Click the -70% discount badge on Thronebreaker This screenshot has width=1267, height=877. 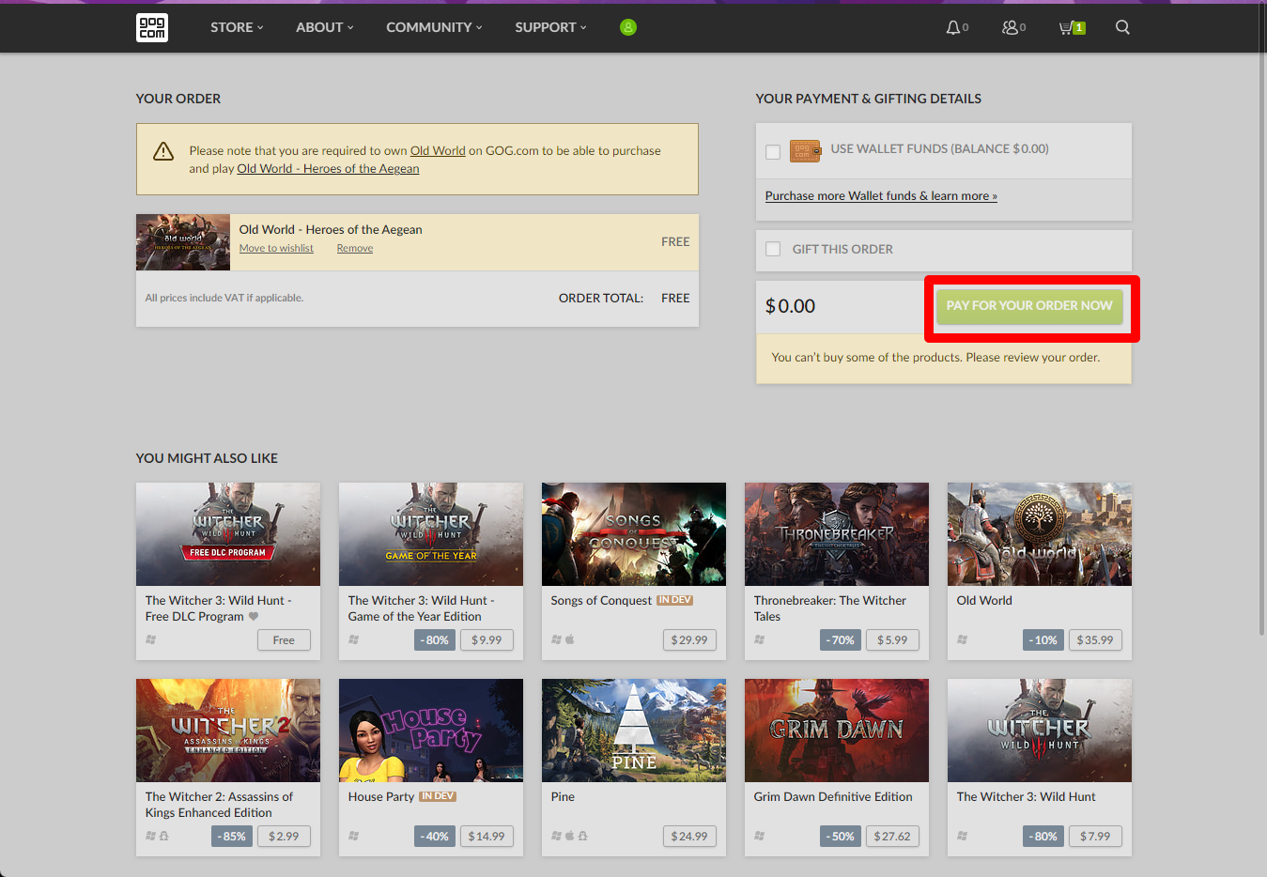pos(841,640)
